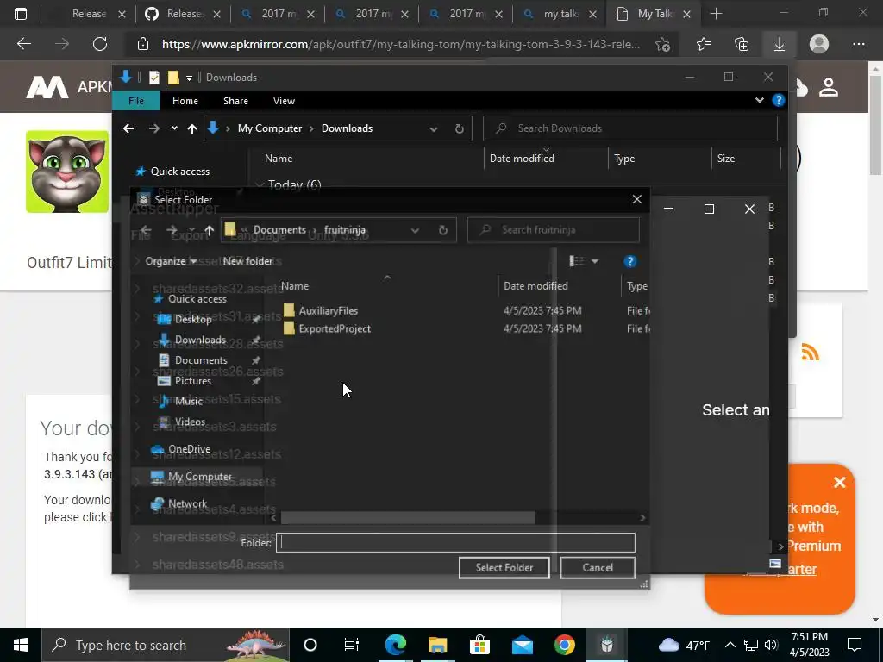The height and width of the screenshot is (662, 883).
Task: Select Network in dialog navigation pane
Action: tap(187, 503)
